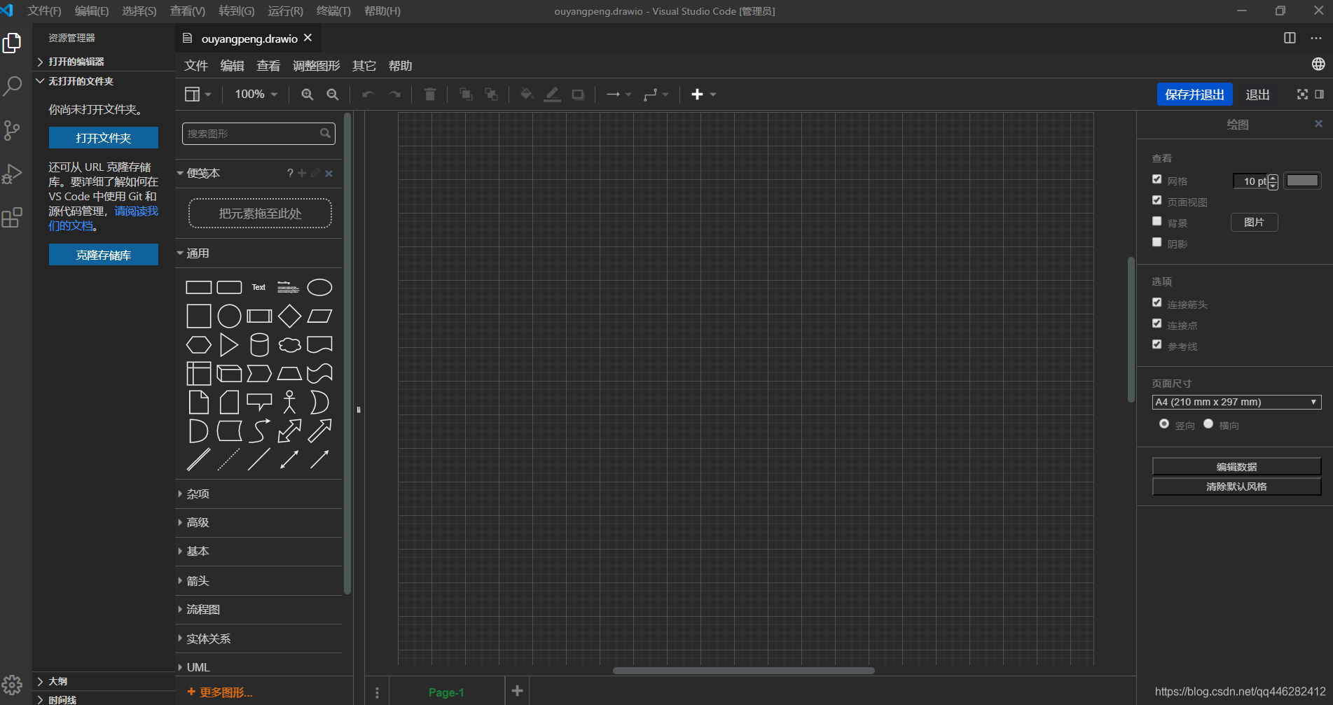The height and width of the screenshot is (705, 1333).
Task: Click the redo arrow icon
Action: coord(394,95)
